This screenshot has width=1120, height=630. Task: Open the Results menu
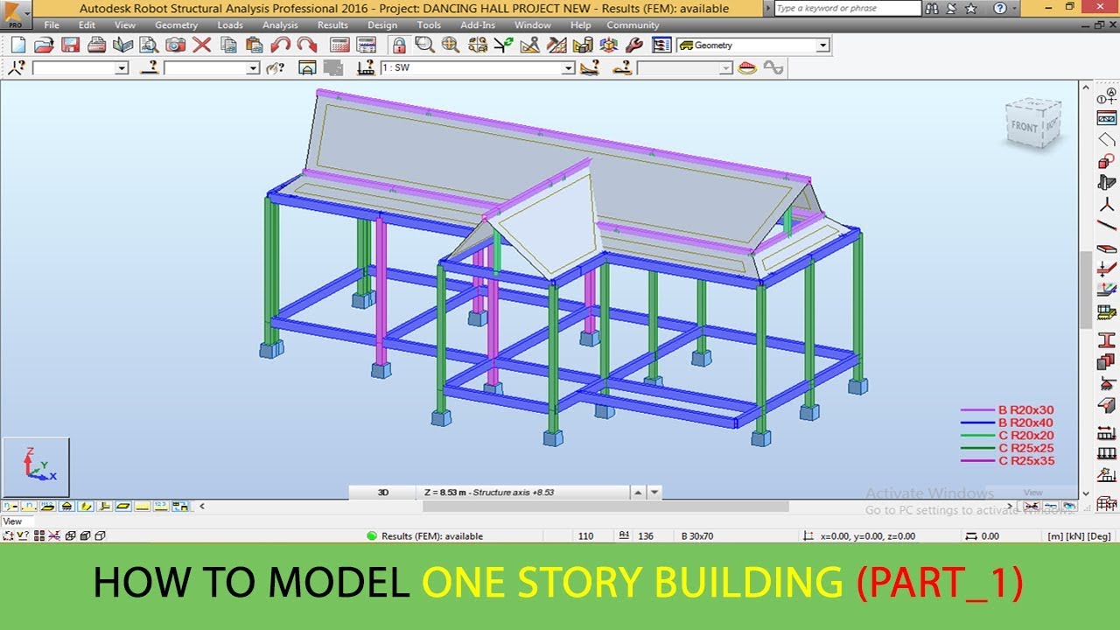click(332, 25)
